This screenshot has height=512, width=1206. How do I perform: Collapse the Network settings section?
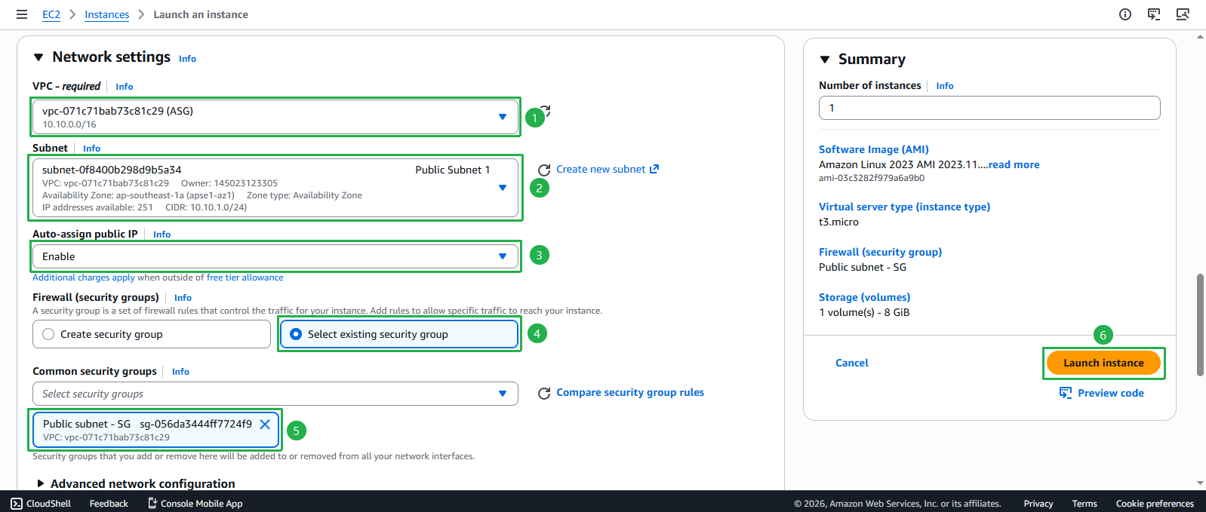(38, 57)
